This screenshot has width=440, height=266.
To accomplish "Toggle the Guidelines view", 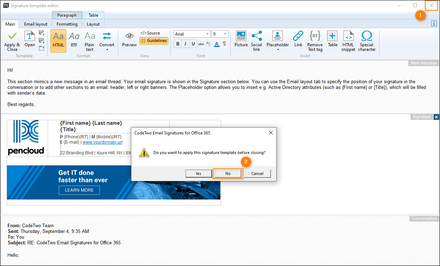I will click(x=154, y=41).
